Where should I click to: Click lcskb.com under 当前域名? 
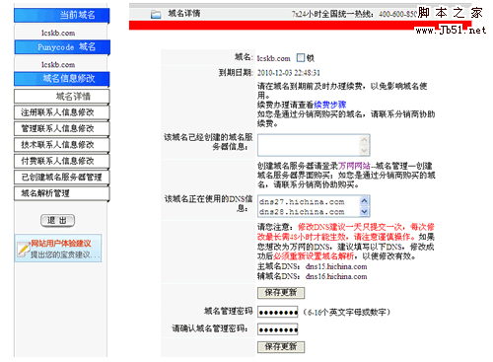click(58, 33)
